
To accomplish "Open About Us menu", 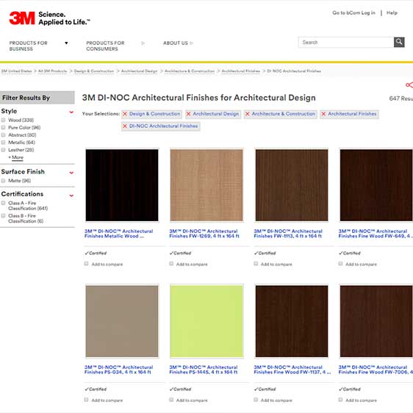I will click(x=176, y=43).
